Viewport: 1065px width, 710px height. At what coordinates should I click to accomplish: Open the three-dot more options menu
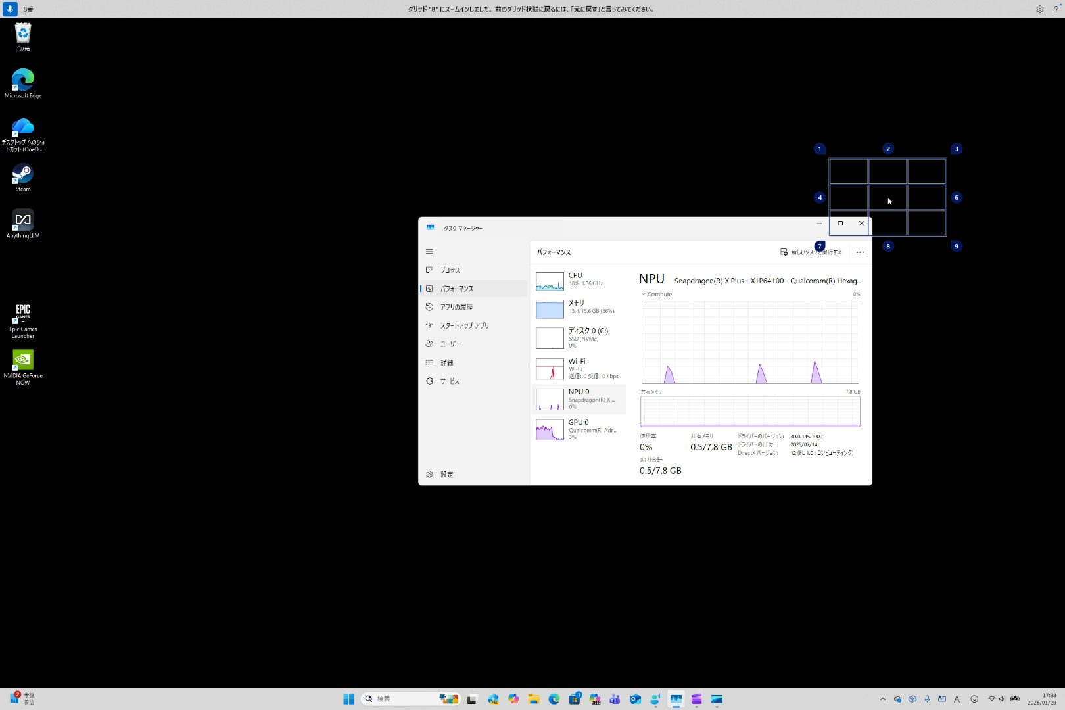[860, 252]
